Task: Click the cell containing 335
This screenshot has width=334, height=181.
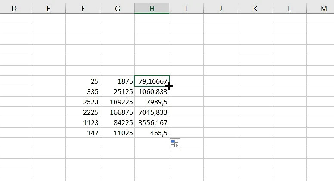Action: [83, 91]
